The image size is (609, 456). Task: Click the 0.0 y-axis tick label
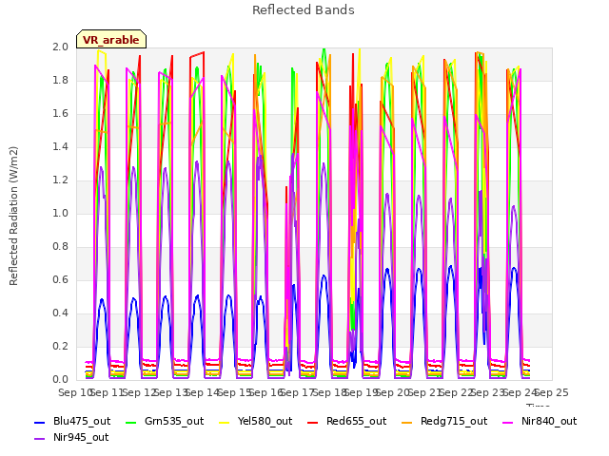click(60, 379)
